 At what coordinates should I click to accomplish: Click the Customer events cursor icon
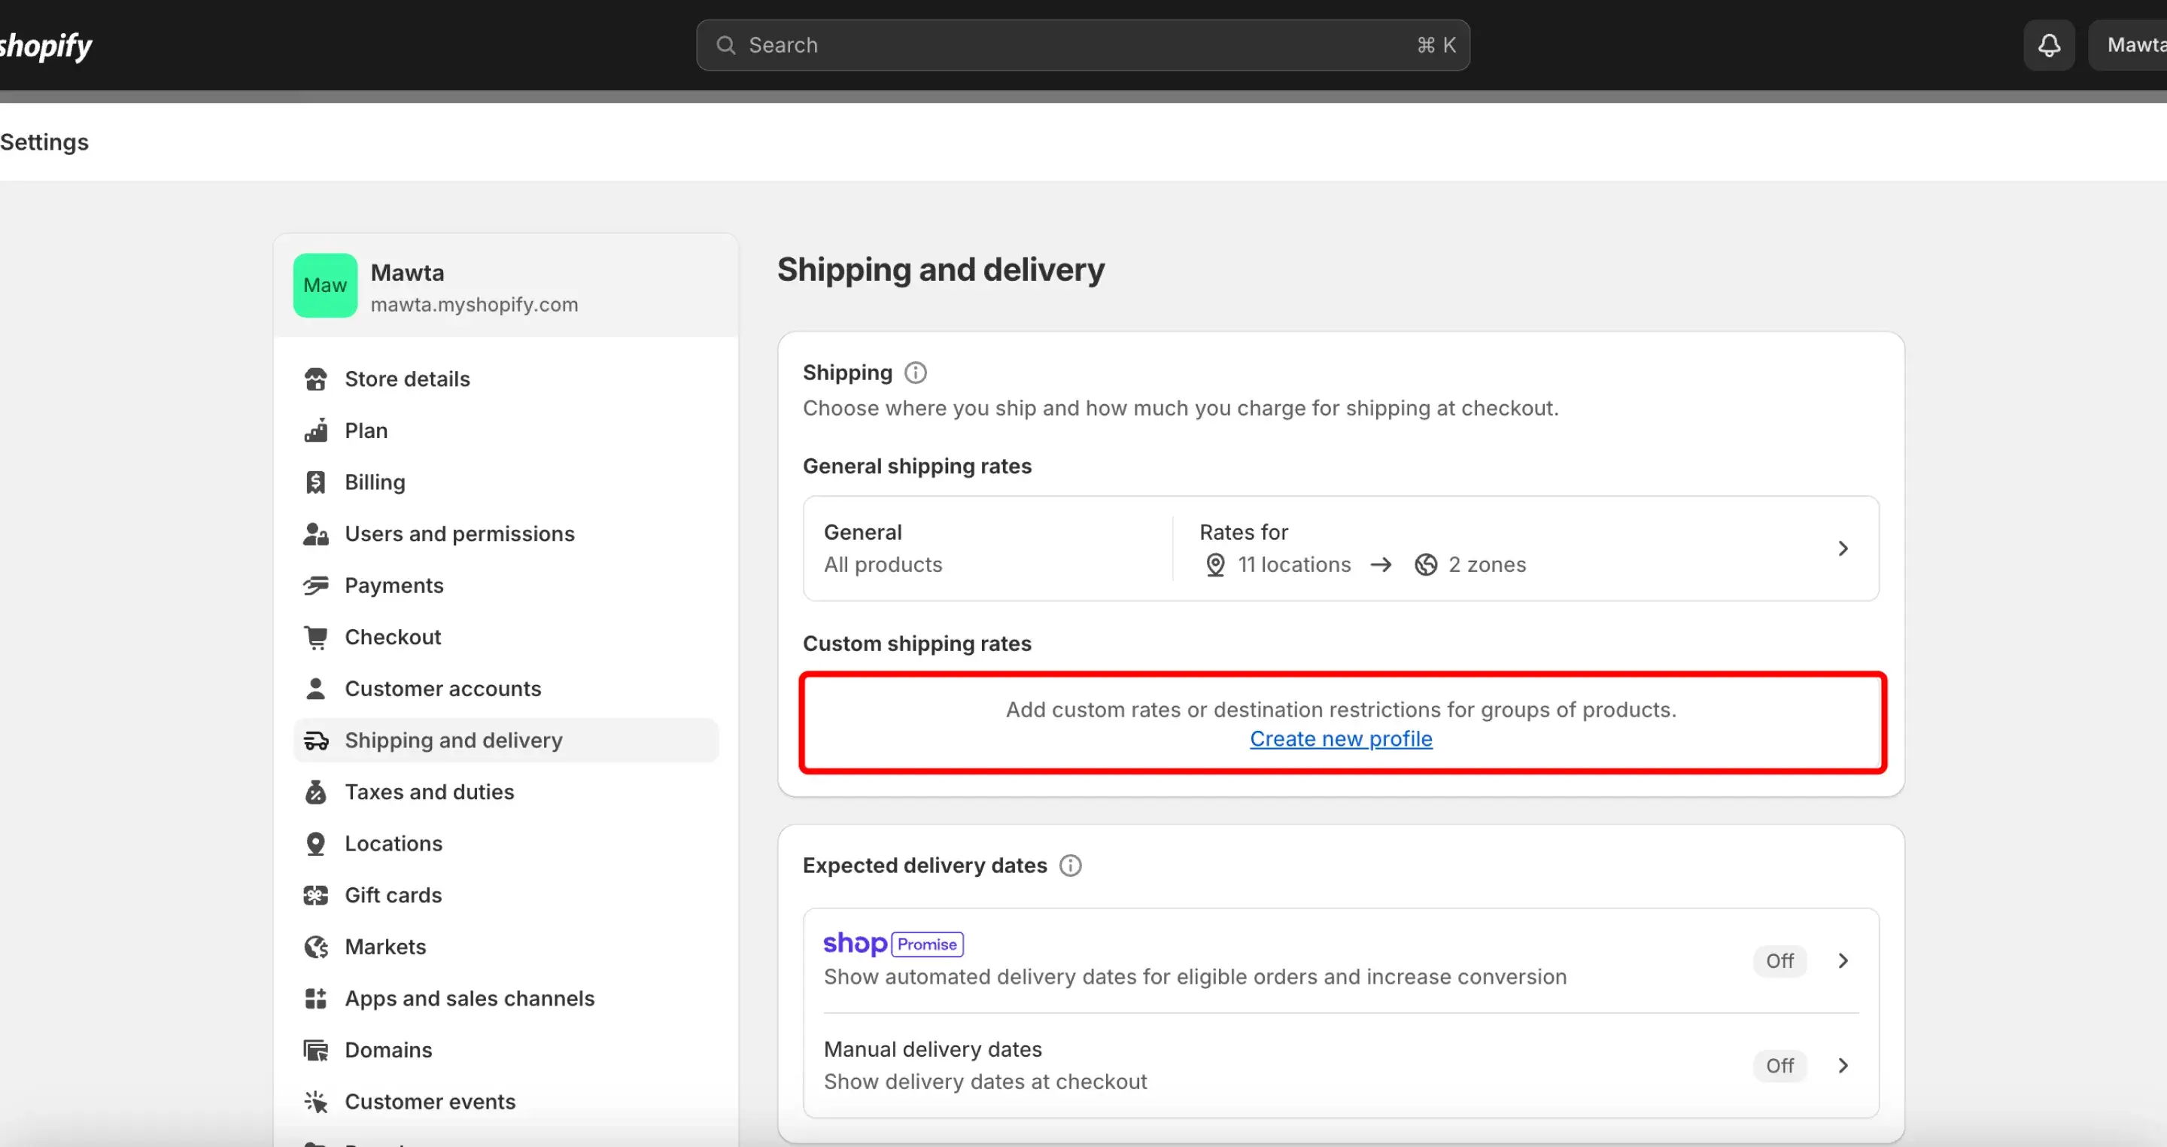pyautogui.click(x=315, y=1103)
